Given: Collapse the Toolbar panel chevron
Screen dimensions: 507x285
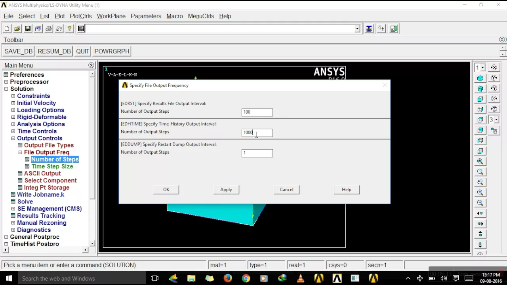Looking at the screenshot, I should (502, 40).
